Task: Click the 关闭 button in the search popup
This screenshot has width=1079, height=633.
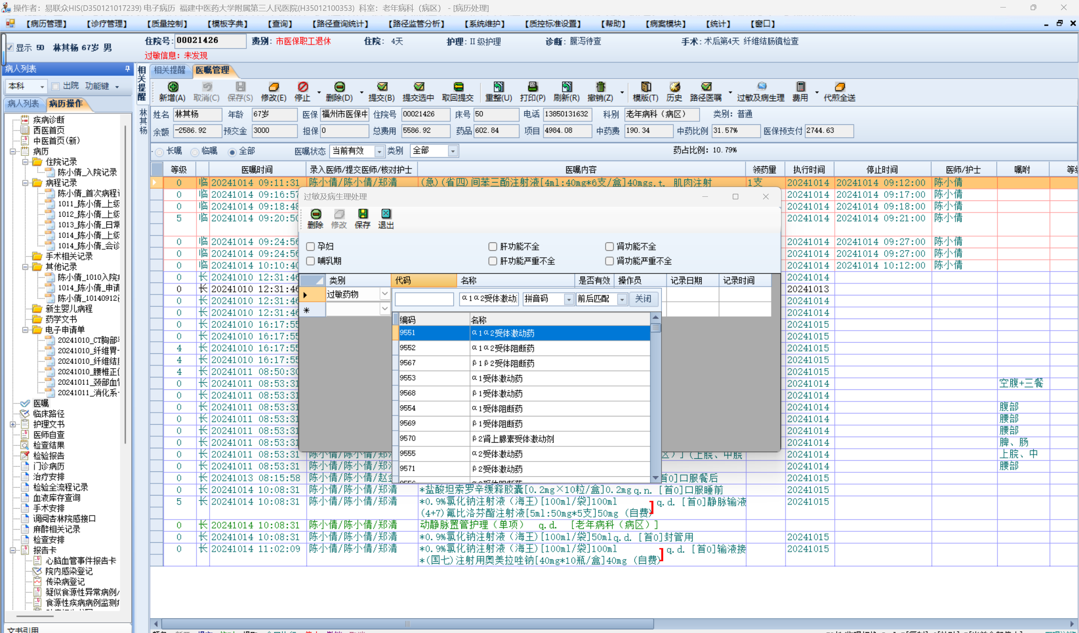Action: pos(643,299)
